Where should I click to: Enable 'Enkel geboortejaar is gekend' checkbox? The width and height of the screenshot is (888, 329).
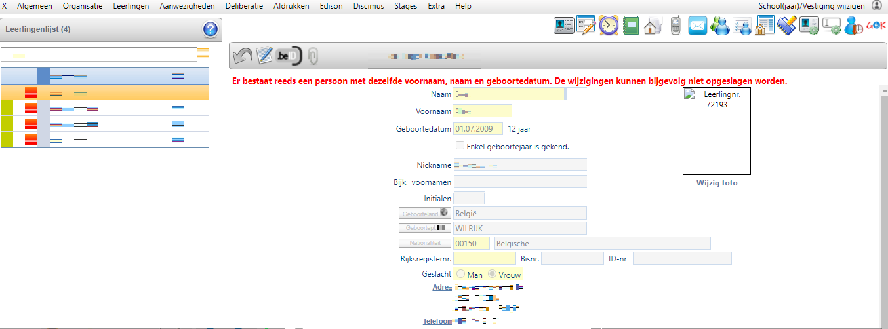click(x=460, y=145)
